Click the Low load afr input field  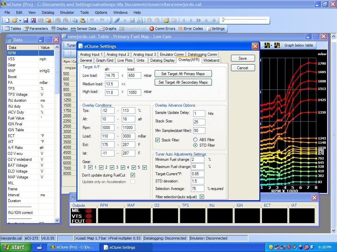[x=112, y=75]
